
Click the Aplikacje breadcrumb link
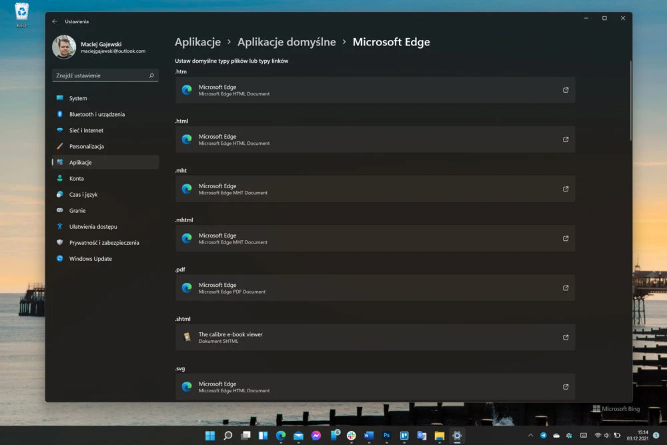click(198, 42)
